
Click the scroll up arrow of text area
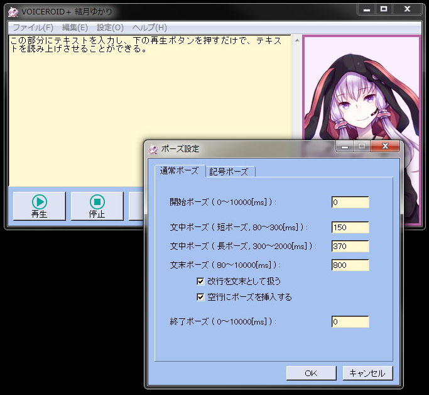click(297, 40)
